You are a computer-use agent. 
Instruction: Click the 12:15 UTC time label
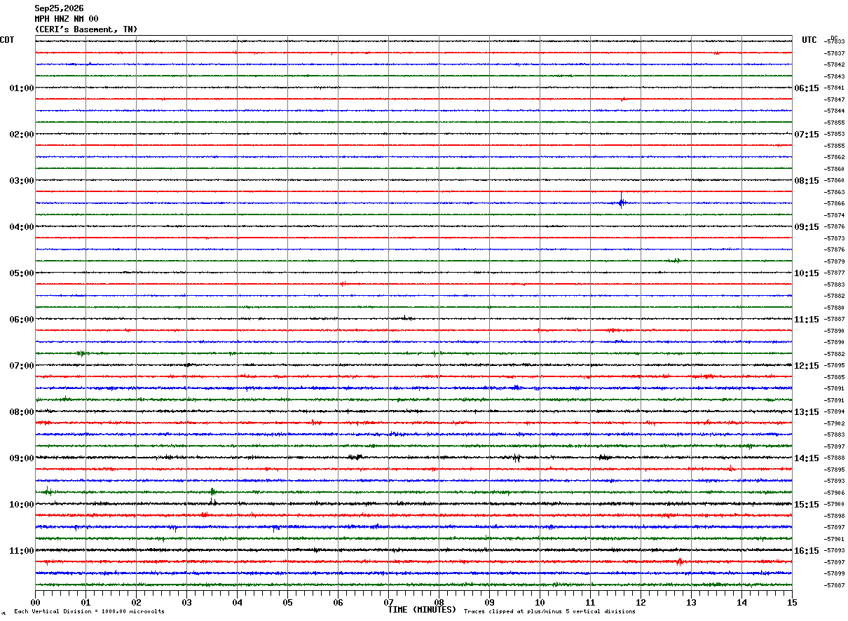(807, 366)
